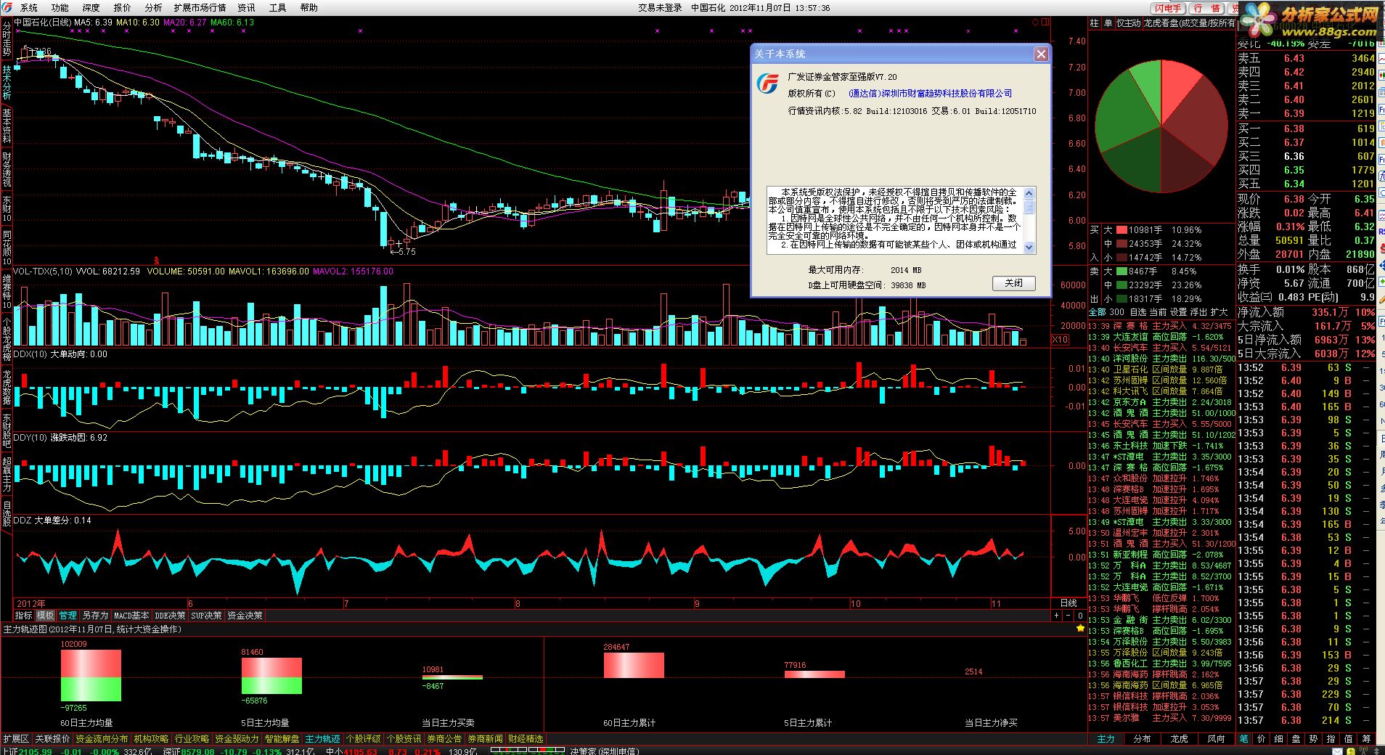Click the 0 reset chart button

click(x=1079, y=616)
